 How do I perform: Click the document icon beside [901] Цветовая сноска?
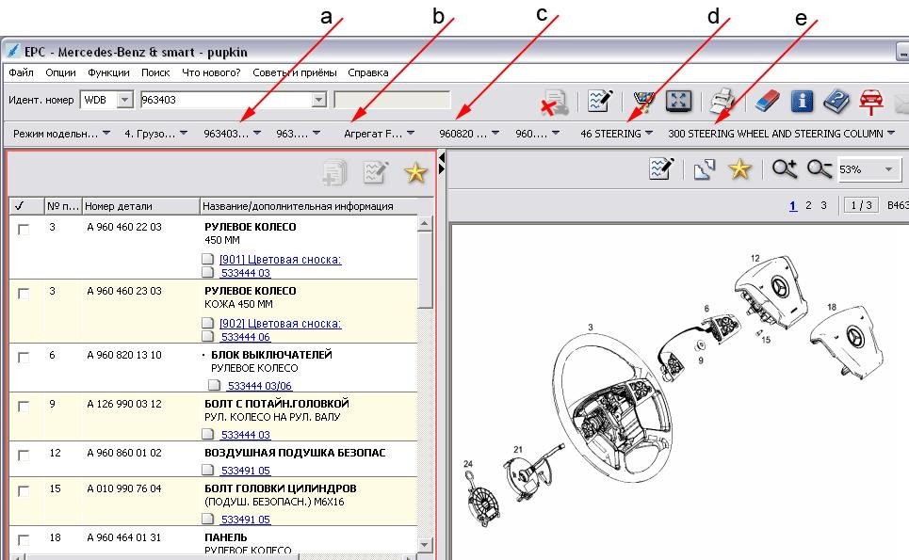[207, 259]
